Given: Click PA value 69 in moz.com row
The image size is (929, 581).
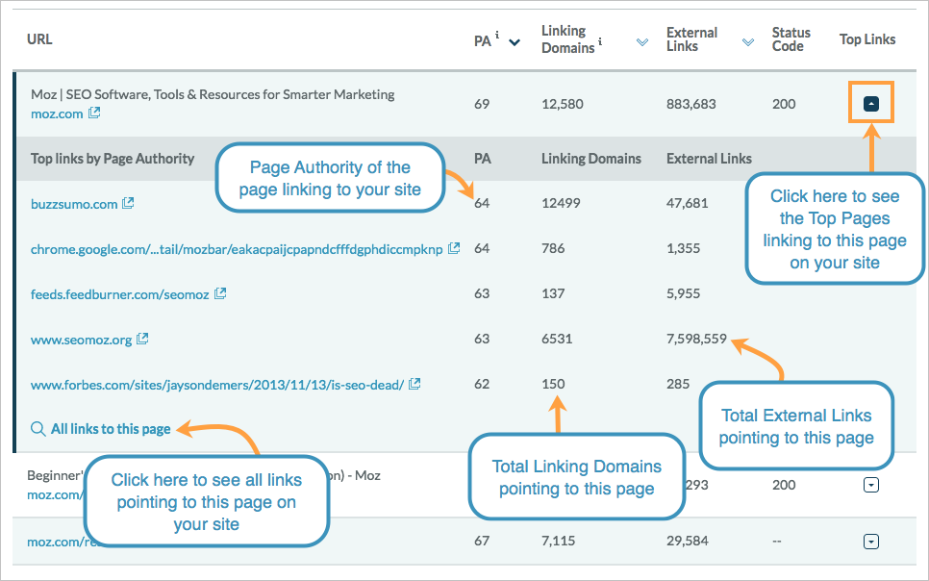Looking at the screenshot, I should (482, 104).
